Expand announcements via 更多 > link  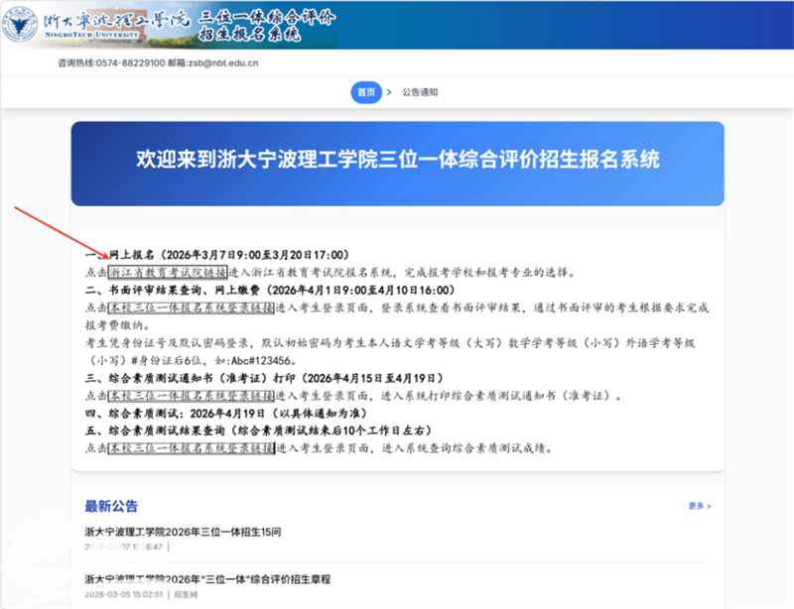(x=699, y=506)
